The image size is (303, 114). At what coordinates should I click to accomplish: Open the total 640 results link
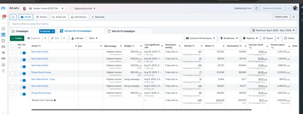200,100
